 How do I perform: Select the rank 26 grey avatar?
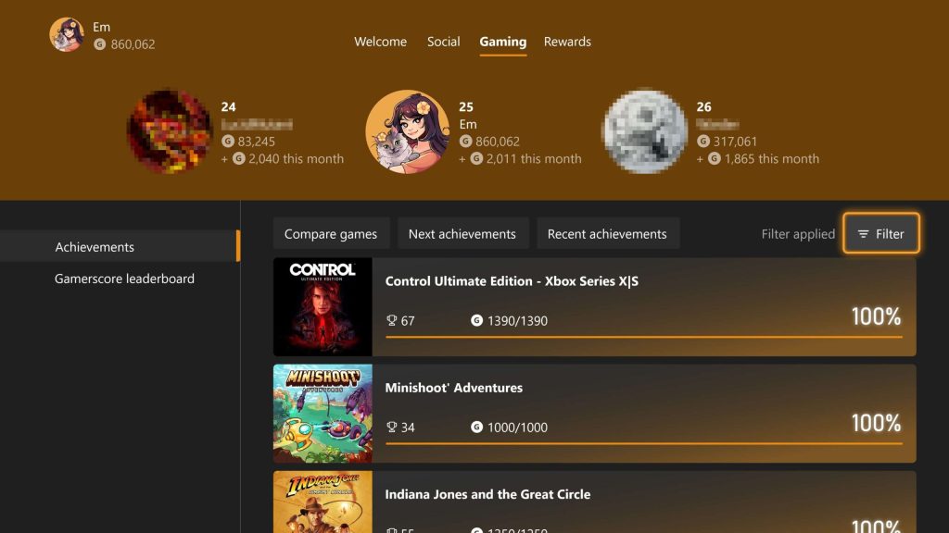[x=645, y=131]
